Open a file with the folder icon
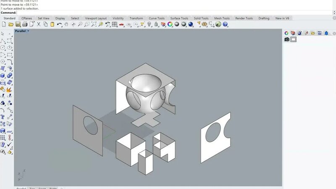 [x=11, y=24]
